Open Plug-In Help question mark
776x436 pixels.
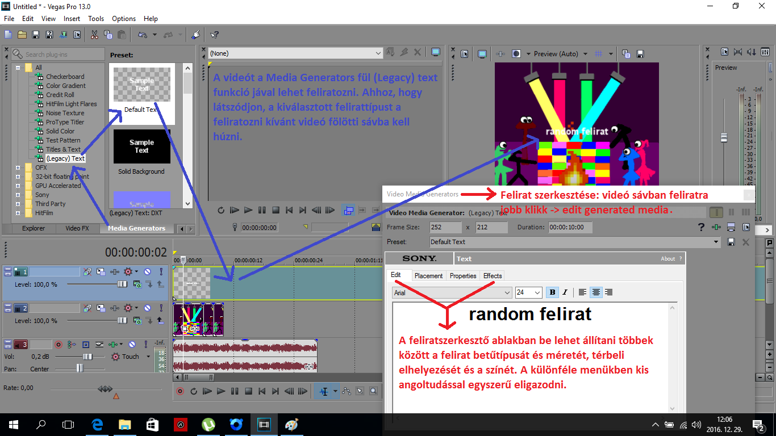[701, 227]
